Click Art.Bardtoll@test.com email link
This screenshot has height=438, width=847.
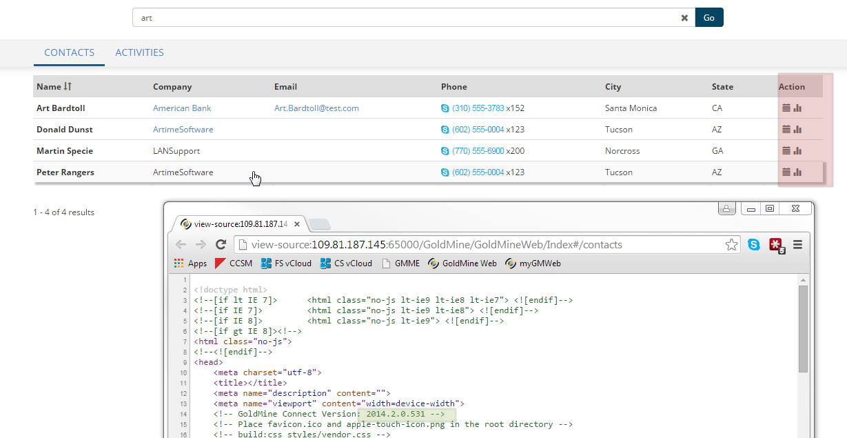click(x=316, y=108)
